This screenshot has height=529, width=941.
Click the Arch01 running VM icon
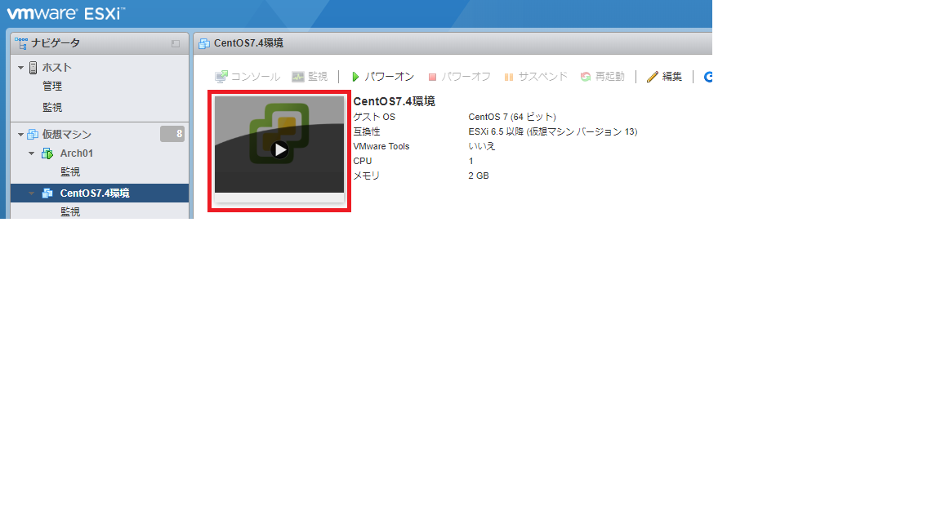(x=47, y=153)
